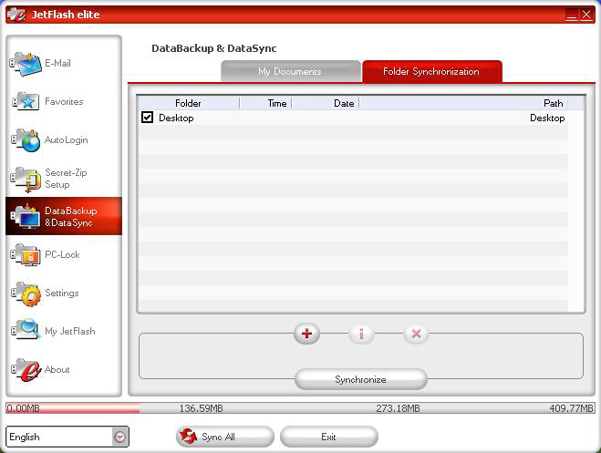Minimize the JetFlash elite window

(x=572, y=15)
